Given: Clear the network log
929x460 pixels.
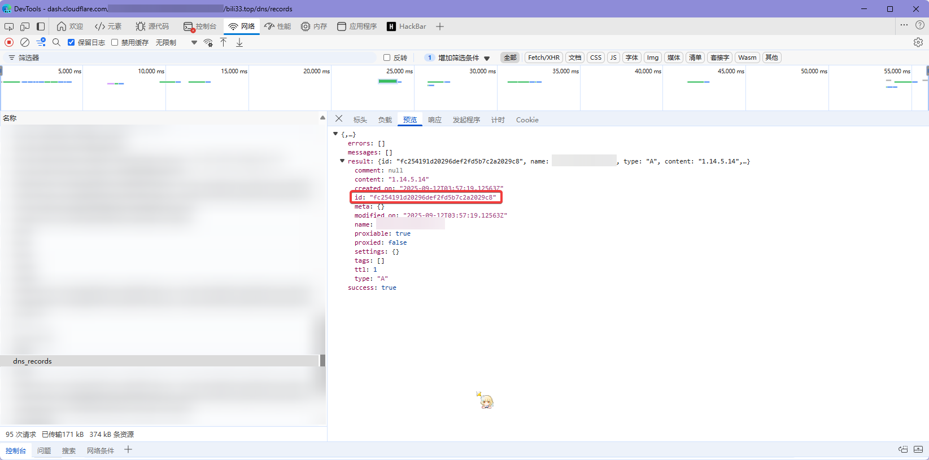Looking at the screenshot, I should coord(25,42).
